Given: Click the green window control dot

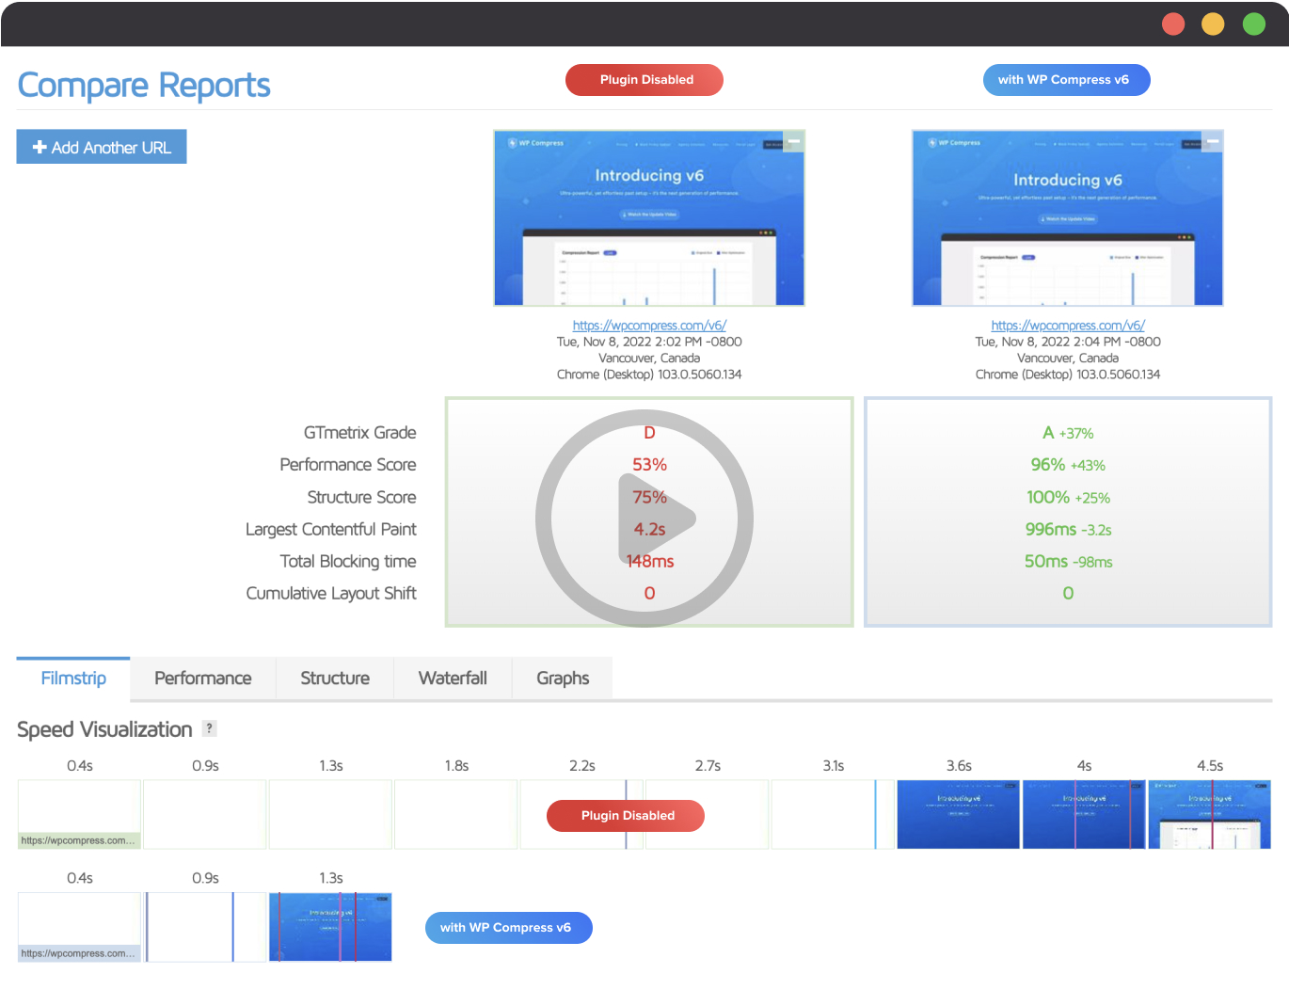Looking at the screenshot, I should (1254, 24).
